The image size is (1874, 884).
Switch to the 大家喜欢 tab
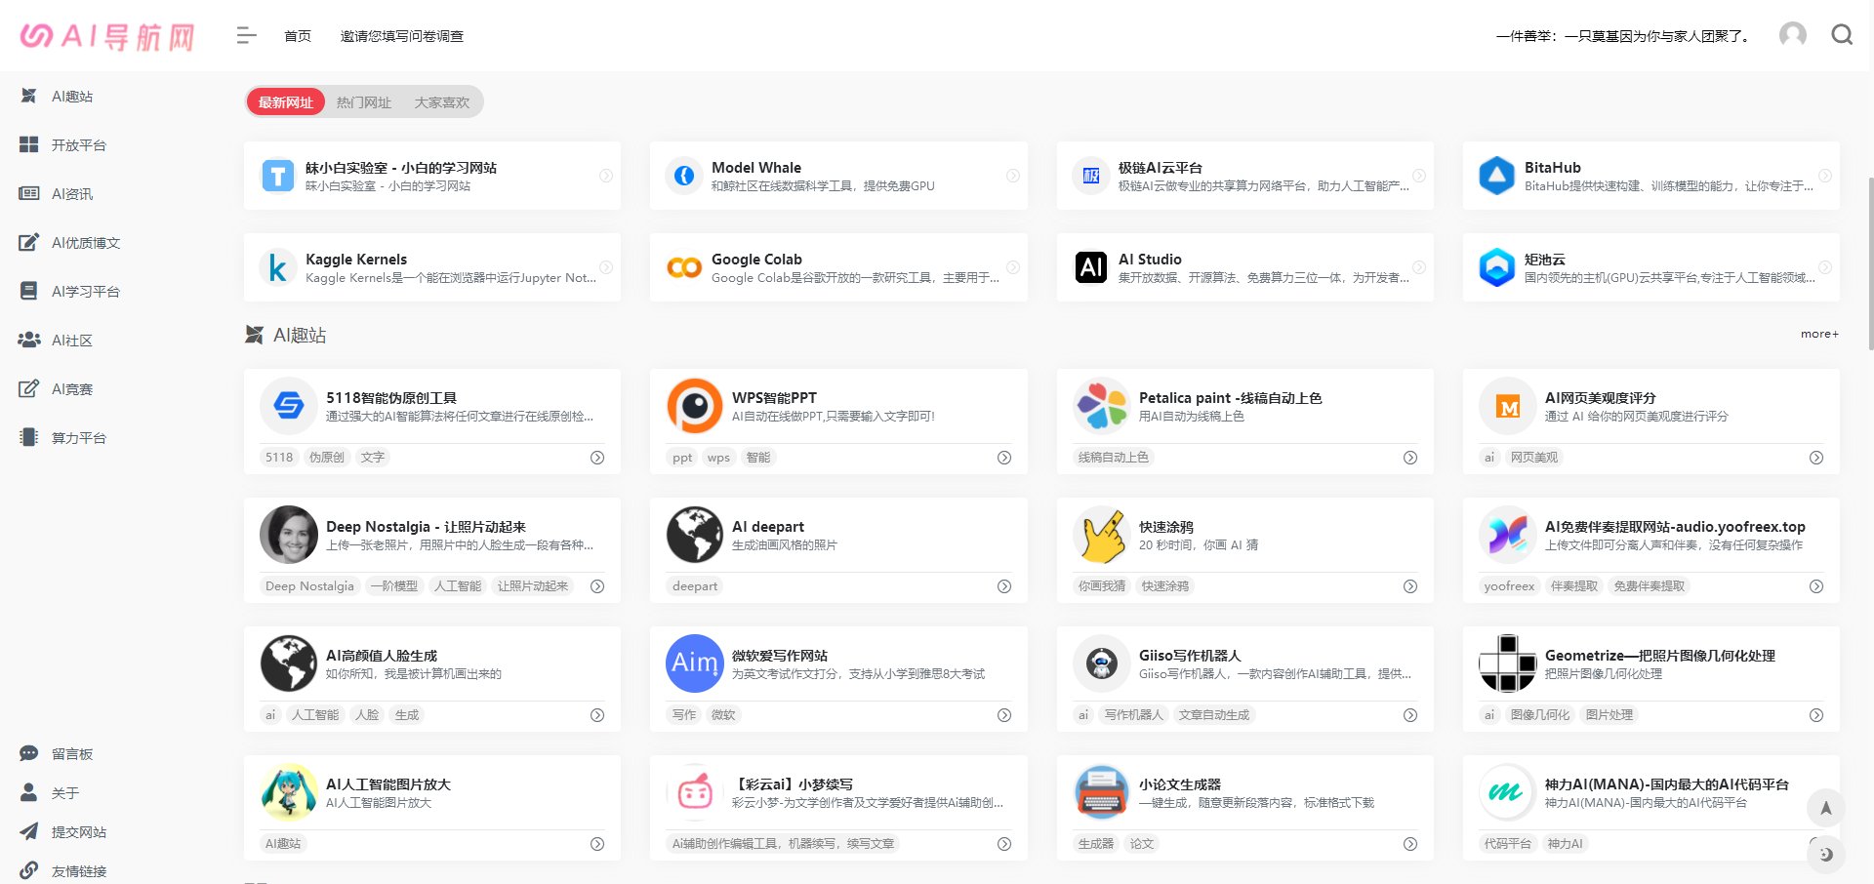(442, 101)
